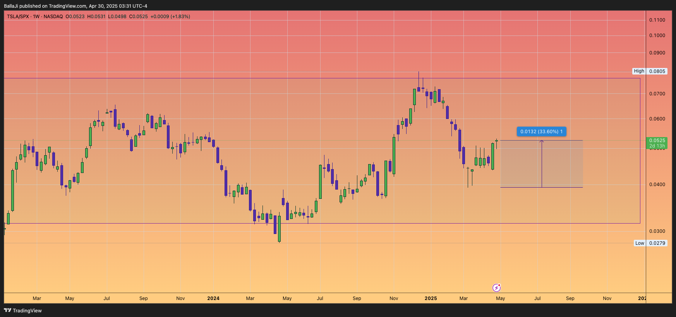Image resolution: width=676 pixels, height=317 pixels.
Task: Select the low value L0.0498
Action: [117, 17]
